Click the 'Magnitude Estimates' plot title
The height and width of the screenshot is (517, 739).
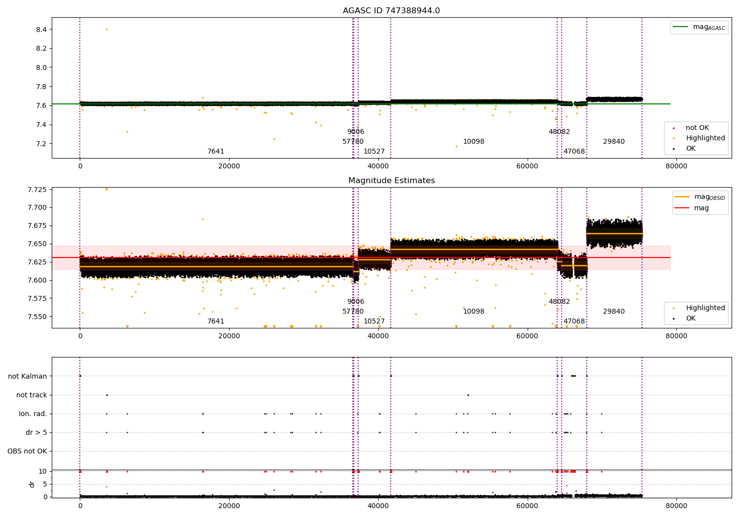click(391, 181)
